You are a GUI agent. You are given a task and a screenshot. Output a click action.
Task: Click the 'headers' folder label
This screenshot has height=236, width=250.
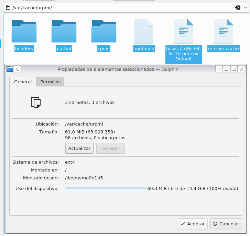[x=24, y=48]
